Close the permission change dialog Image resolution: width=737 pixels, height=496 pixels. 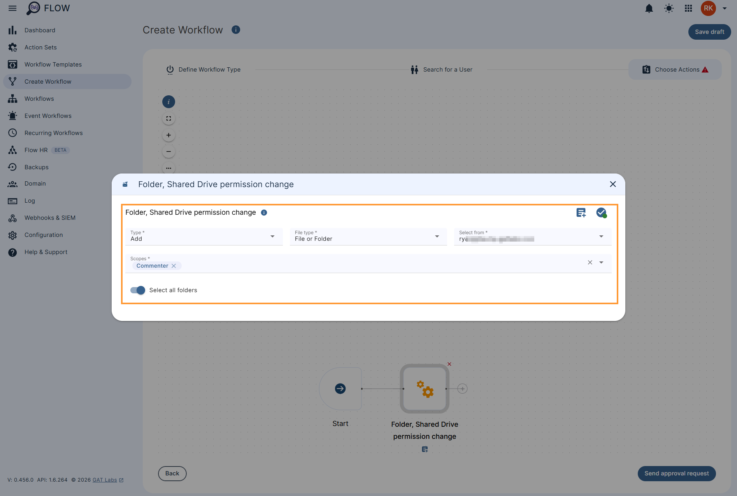(613, 184)
